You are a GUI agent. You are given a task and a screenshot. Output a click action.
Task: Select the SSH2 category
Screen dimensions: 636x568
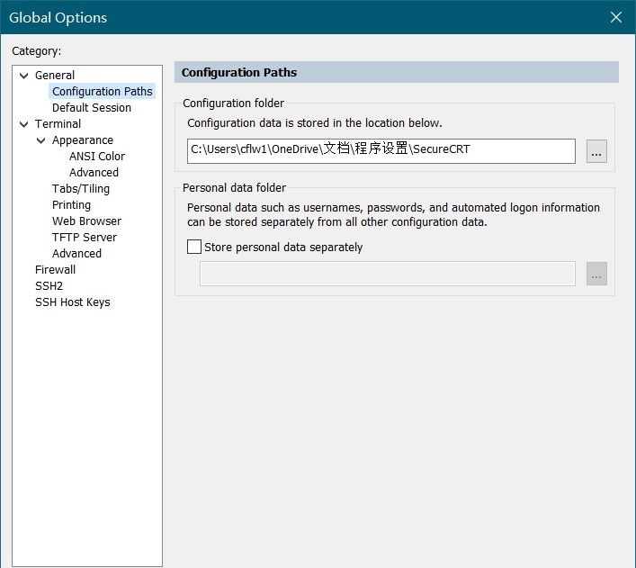[x=49, y=286]
